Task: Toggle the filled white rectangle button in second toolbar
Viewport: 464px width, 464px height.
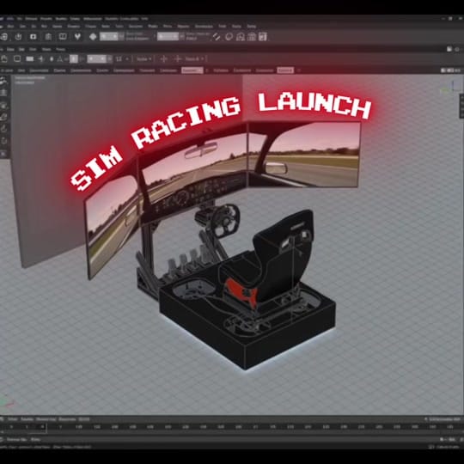Action: [x=29, y=59]
